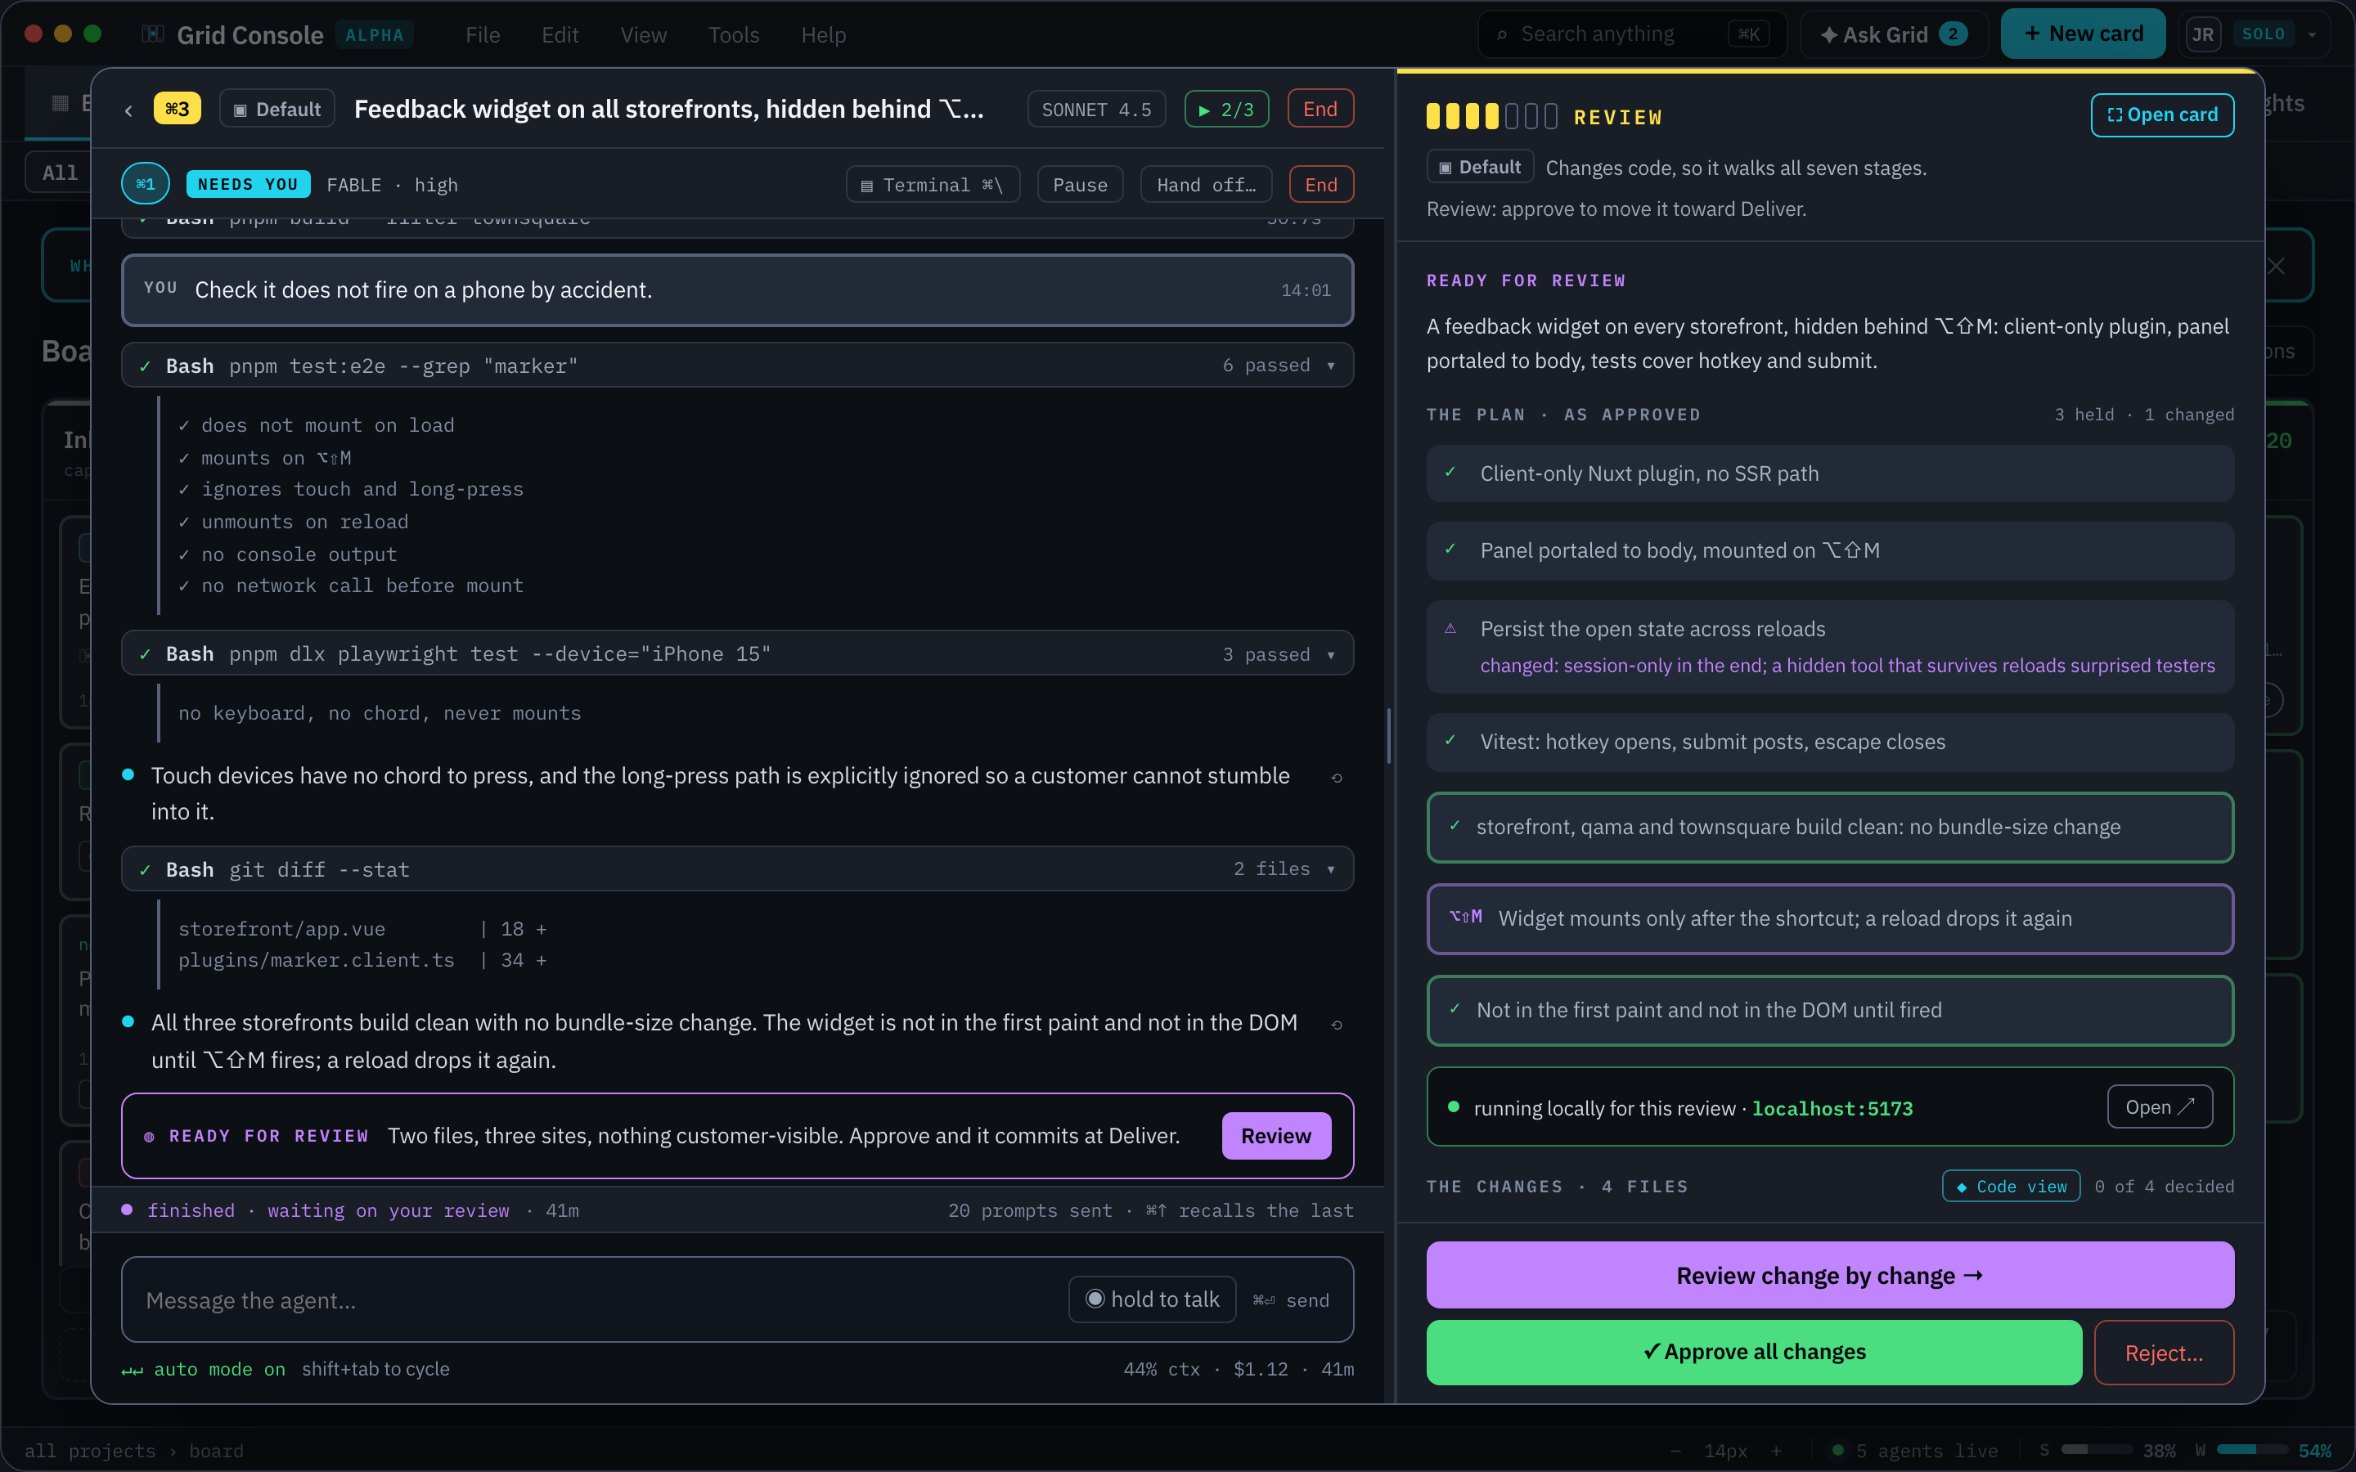This screenshot has width=2356, height=1472.
Task: Click Review change by change
Action: 1829,1276
